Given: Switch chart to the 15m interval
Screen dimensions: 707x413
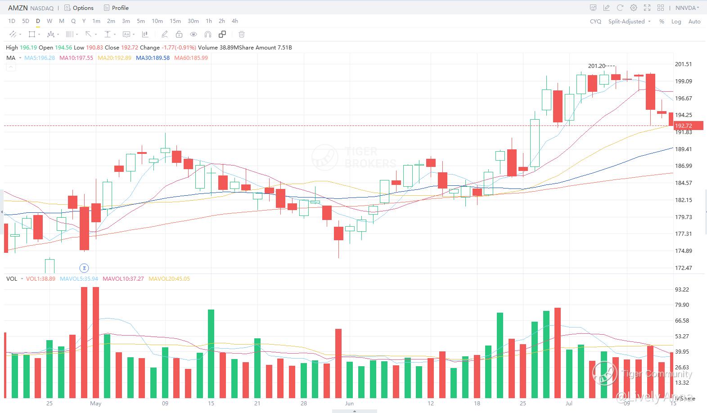Looking at the screenshot, I should coord(175,21).
